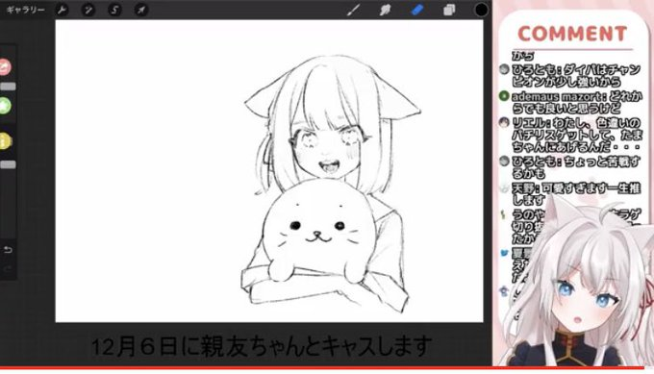Click comment 'ひろとも：ちょっと苦戦するかも'
Image resolution: width=654 pixels, height=374 pixels.
pos(575,167)
